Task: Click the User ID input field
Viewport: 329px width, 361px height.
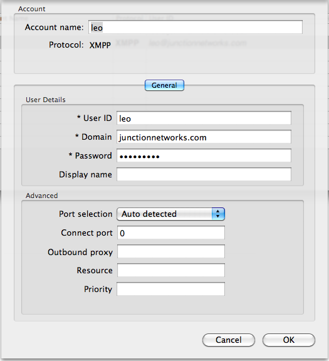Action: pyautogui.click(x=204, y=118)
